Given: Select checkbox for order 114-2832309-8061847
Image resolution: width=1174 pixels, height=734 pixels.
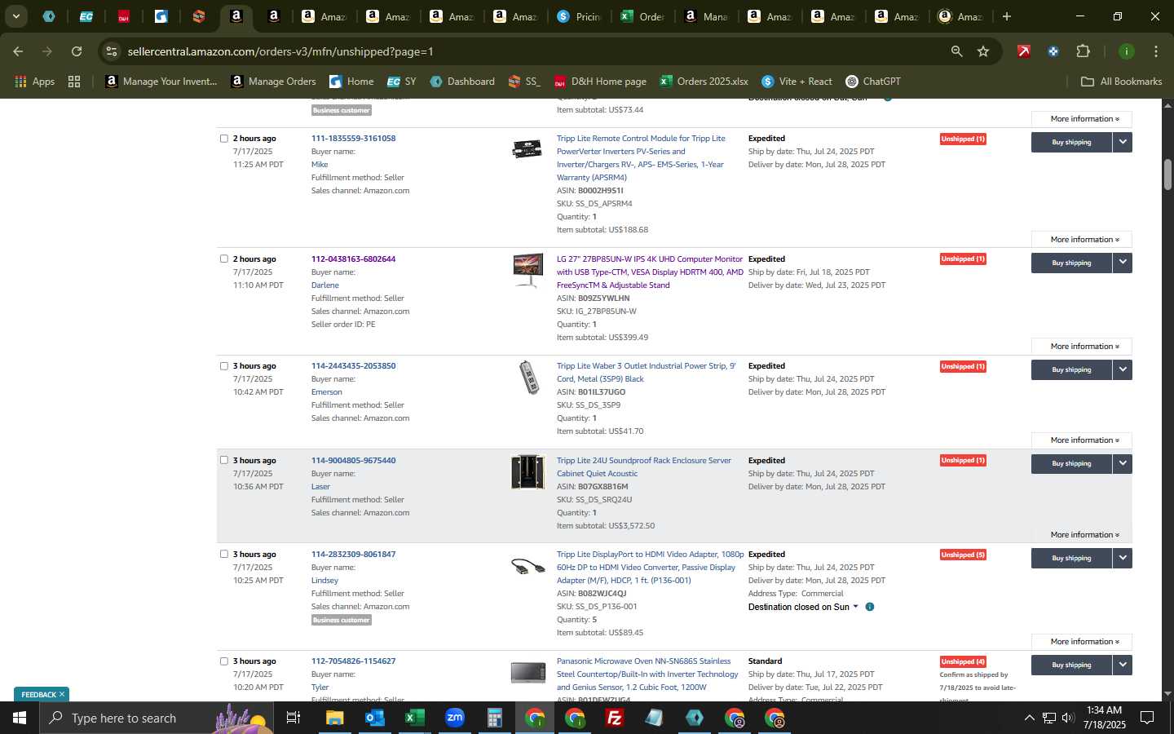Looking at the screenshot, I should (224, 555).
